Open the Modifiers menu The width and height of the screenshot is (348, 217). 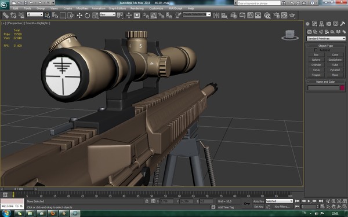coord(82,9)
